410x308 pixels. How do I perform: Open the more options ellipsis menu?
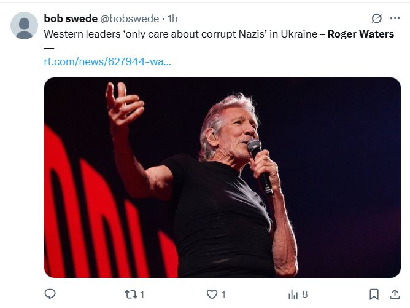point(395,18)
